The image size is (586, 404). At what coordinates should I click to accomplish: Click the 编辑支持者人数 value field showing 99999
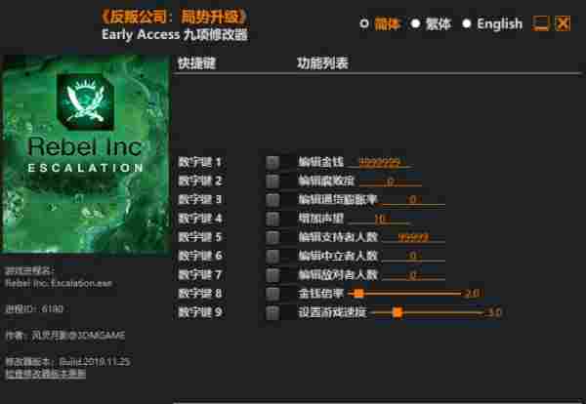412,237
